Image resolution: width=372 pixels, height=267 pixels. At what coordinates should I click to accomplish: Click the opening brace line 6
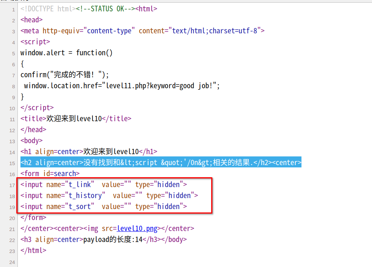pos(22,64)
